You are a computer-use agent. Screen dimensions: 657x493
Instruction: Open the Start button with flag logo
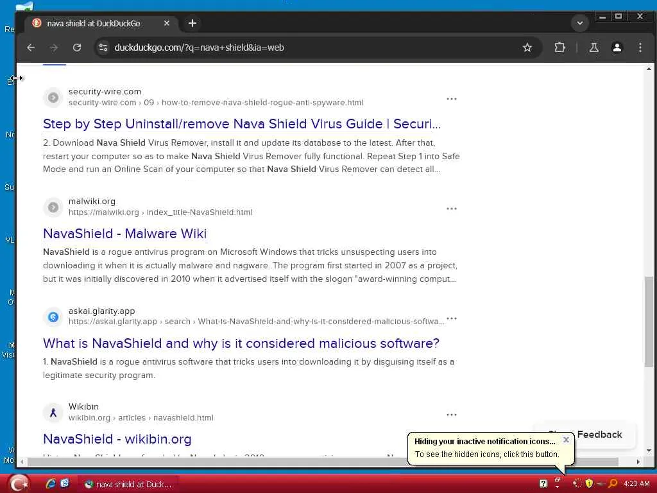pyautogui.click(x=19, y=484)
